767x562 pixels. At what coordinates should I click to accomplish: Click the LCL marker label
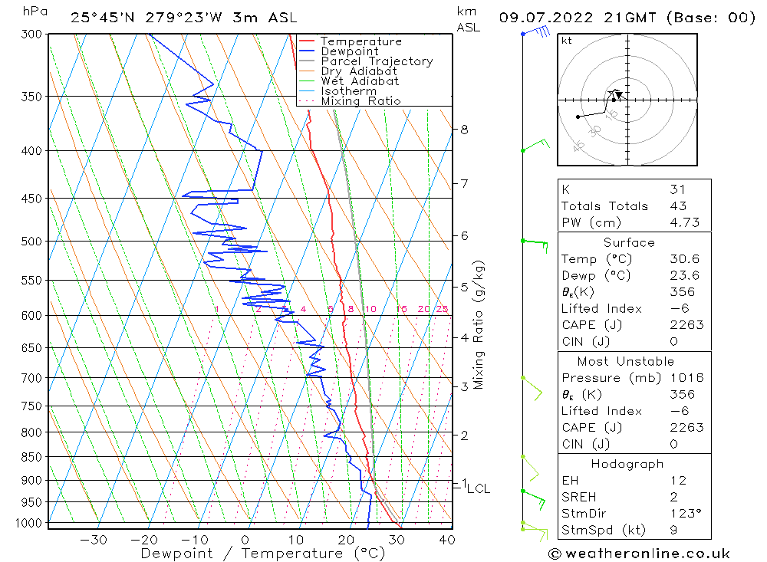479,488
